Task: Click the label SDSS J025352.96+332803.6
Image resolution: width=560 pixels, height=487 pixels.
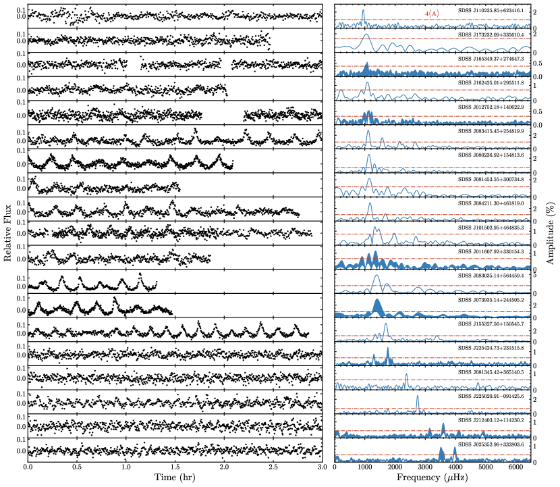Action: click(491, 444)
